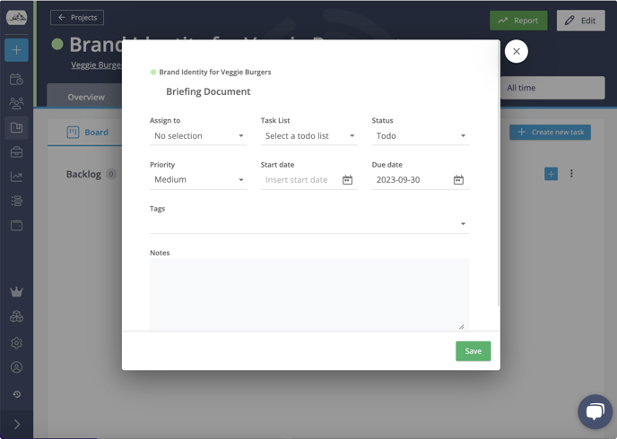The height and width of the screenshot is (439, 617).
Task: Open the wallet sidebar icon
Action: 16,226
